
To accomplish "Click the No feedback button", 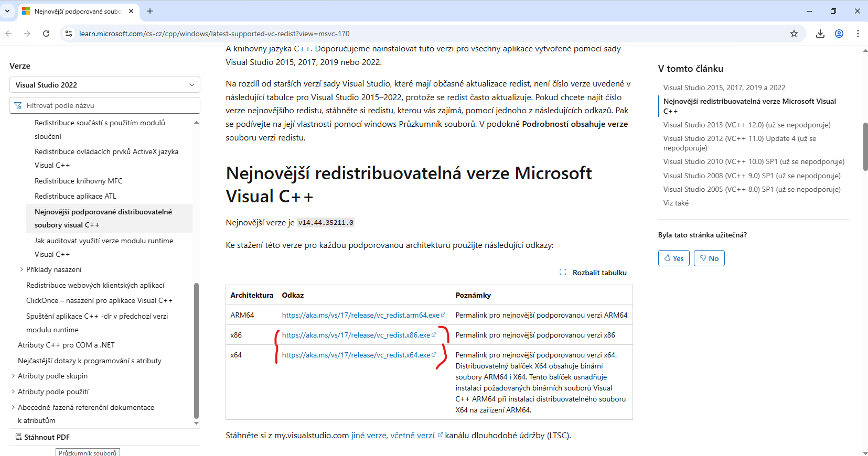I will click(x=709, y=258).
